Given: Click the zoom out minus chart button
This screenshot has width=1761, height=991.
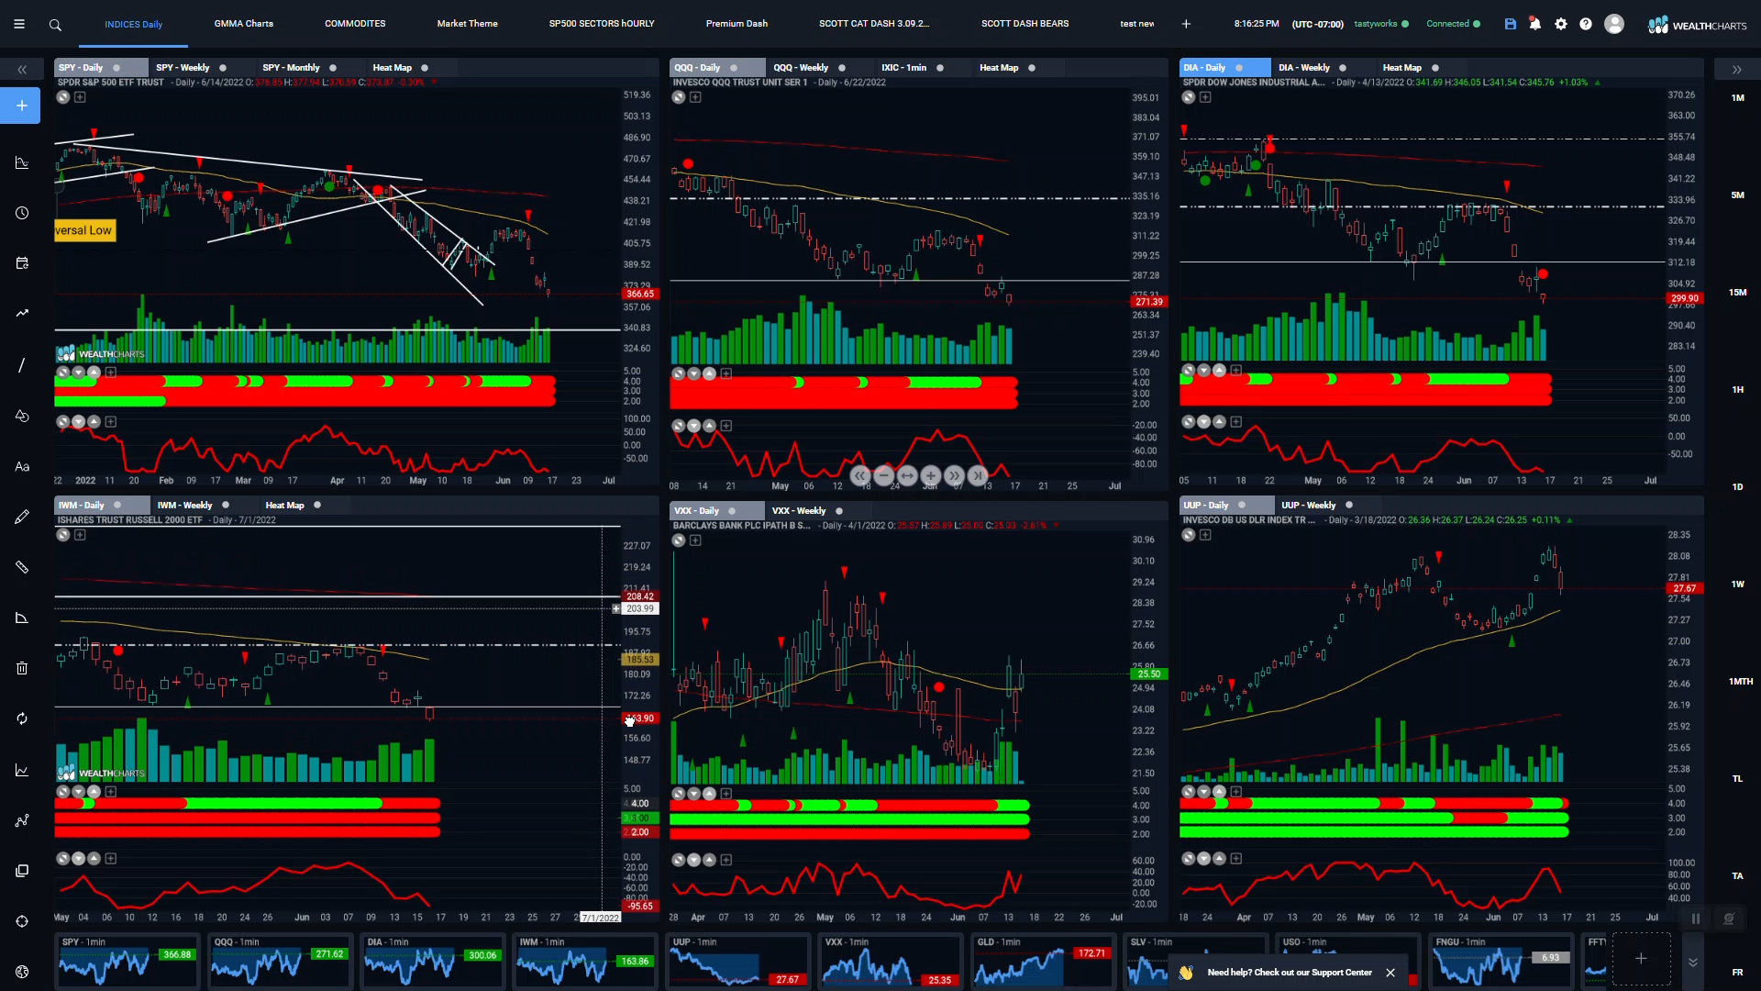Looking at the screenshot, I should 883,475.
